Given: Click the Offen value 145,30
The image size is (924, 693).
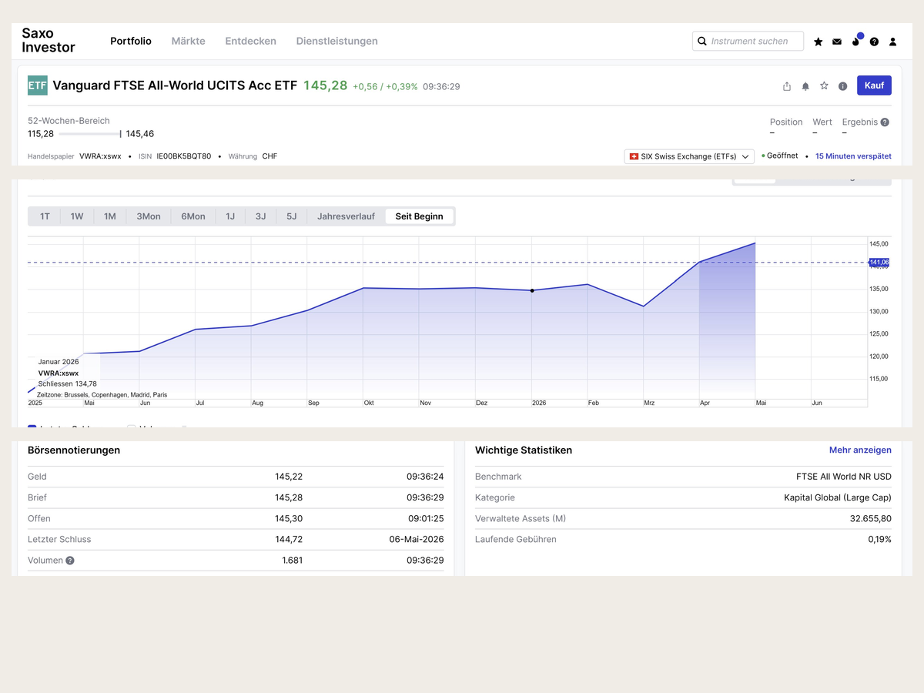Looking at the screenshot, I should pos(289,518).
